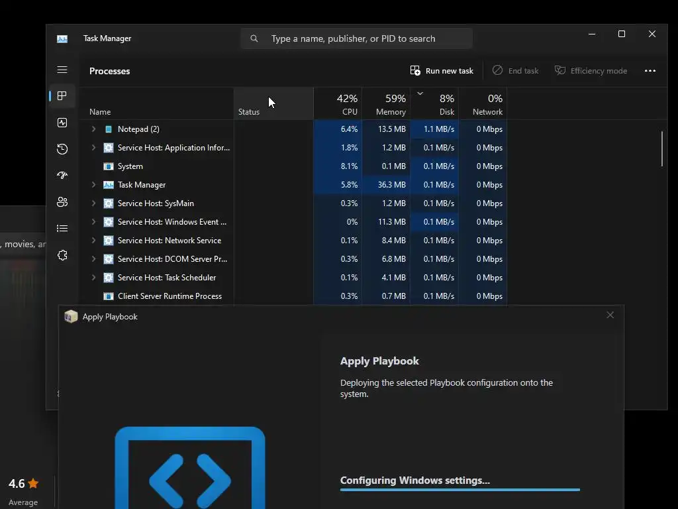This screenshot has width=678, height=509.
Task: Click the large blue code-bracket Playbook logo
Action: (190, 467)
